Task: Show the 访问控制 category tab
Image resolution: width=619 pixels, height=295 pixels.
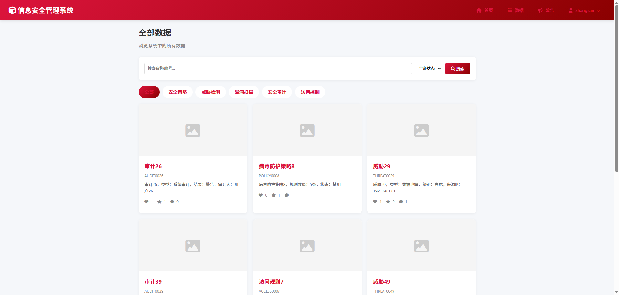Action: (x=310, y=92)
